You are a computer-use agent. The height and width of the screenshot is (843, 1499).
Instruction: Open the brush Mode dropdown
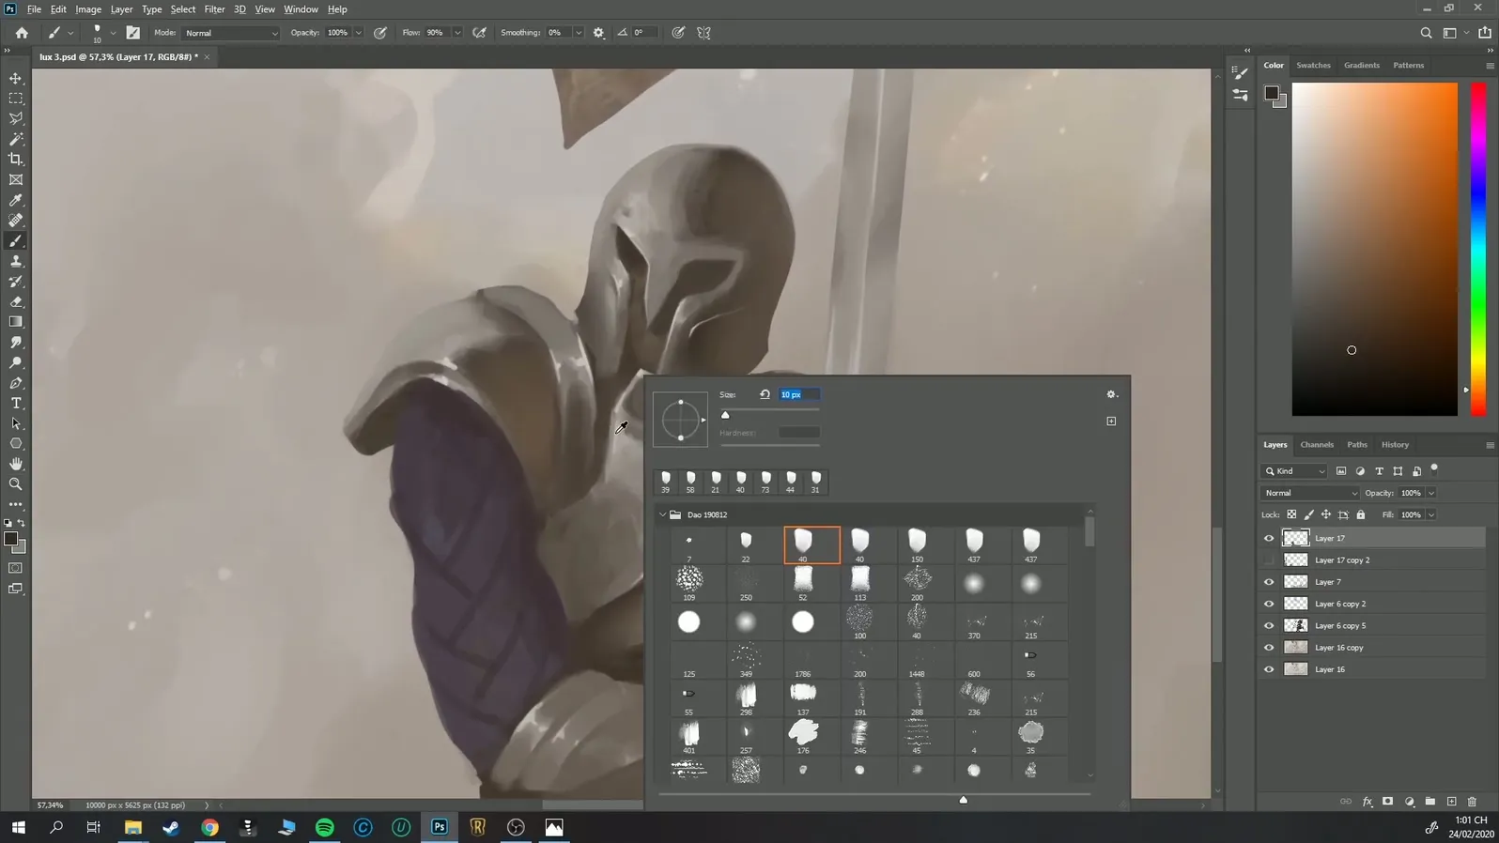(x=230, y=33)
